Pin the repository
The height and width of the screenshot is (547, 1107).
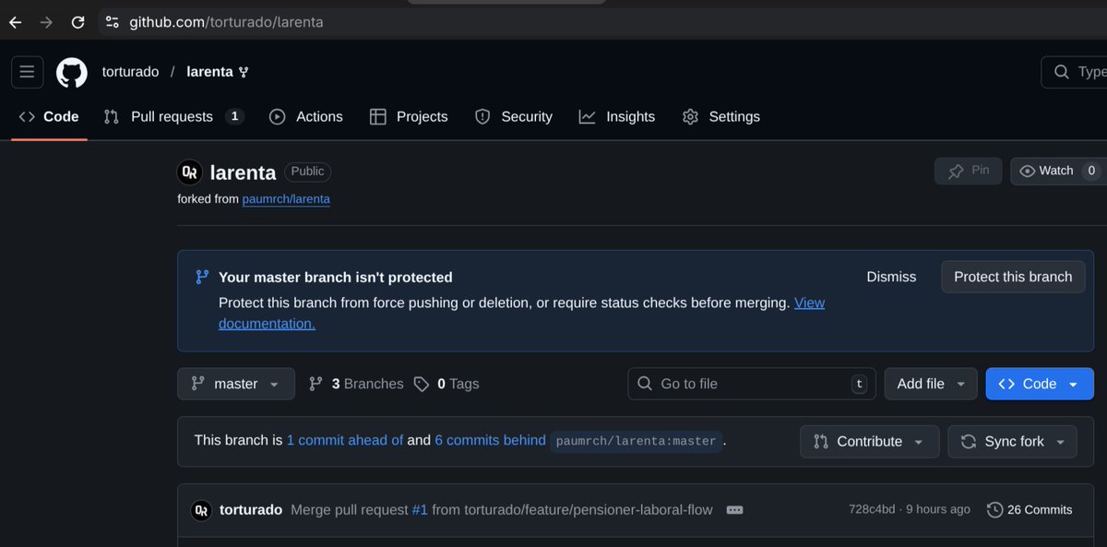968,171
